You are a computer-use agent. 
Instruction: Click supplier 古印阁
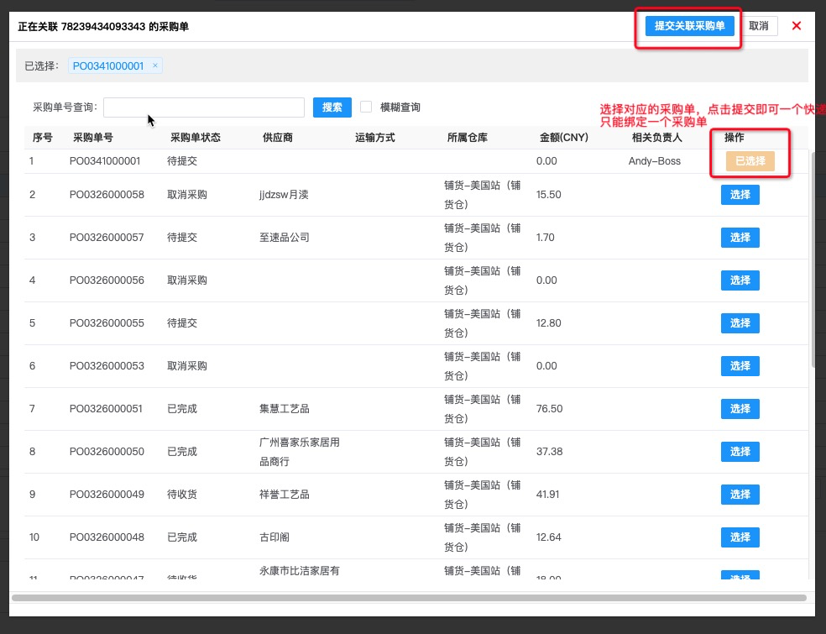tap(274, 537)
